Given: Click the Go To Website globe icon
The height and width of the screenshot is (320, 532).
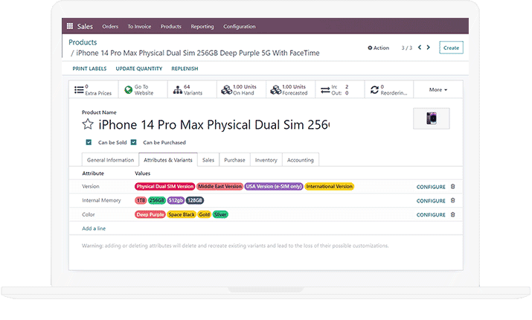Looking at the screenshot, I should tap(129, 89).
